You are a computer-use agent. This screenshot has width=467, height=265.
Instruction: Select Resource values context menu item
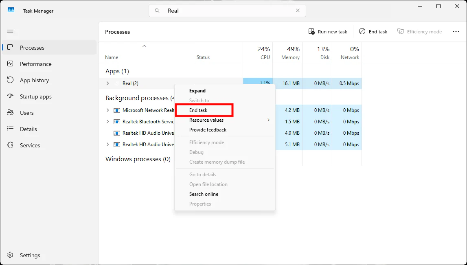[225, 120]
